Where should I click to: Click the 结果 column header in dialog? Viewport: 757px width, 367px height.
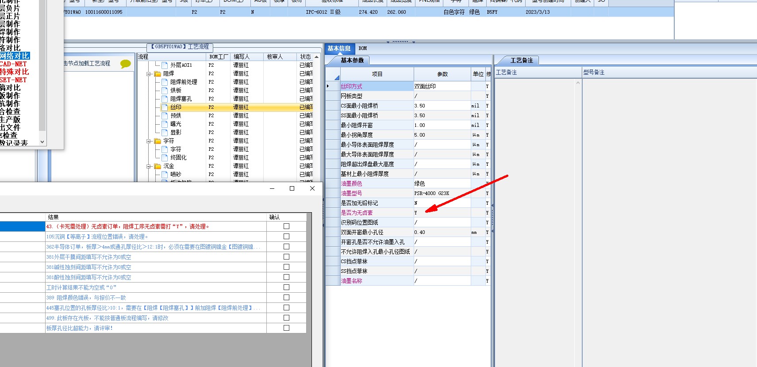tap(156, 217)
